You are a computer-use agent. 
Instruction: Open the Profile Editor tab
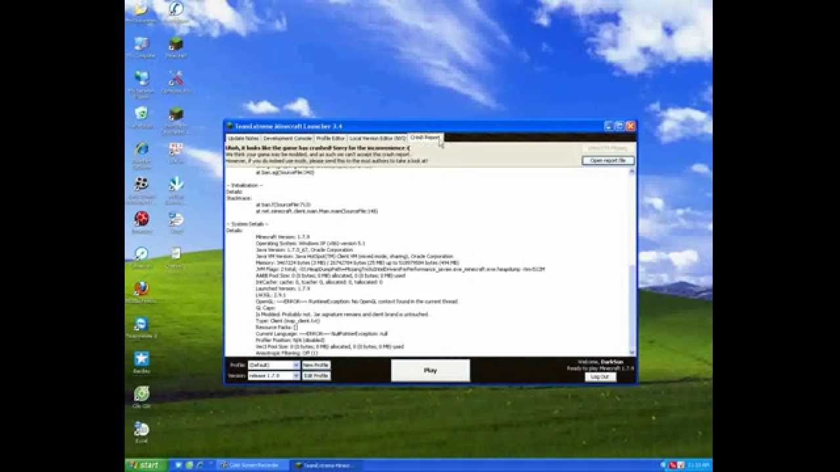pos(330,138)
